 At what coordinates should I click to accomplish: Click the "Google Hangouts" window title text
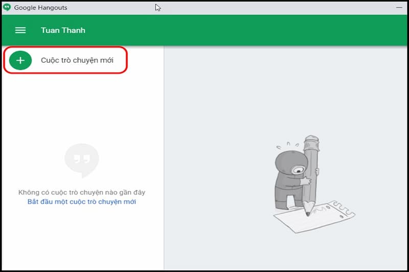pos(40,8)
